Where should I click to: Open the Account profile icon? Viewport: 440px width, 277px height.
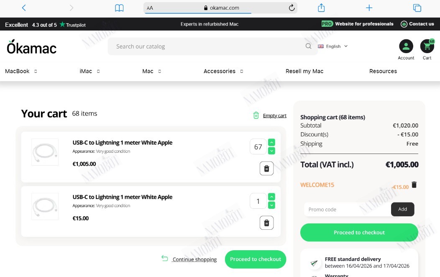pyautogui.click(x=406, y=46)
